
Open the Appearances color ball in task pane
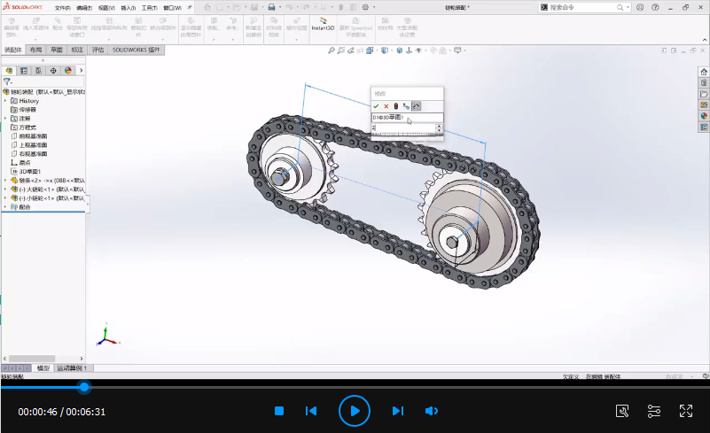[704, 116]
